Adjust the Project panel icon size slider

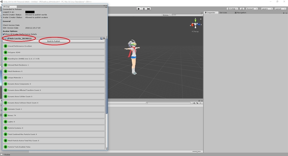tap(197, 152)
